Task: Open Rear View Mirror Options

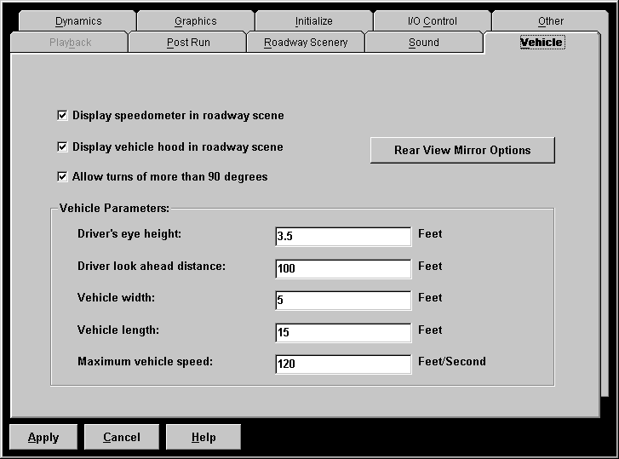Action: [462, 151]
